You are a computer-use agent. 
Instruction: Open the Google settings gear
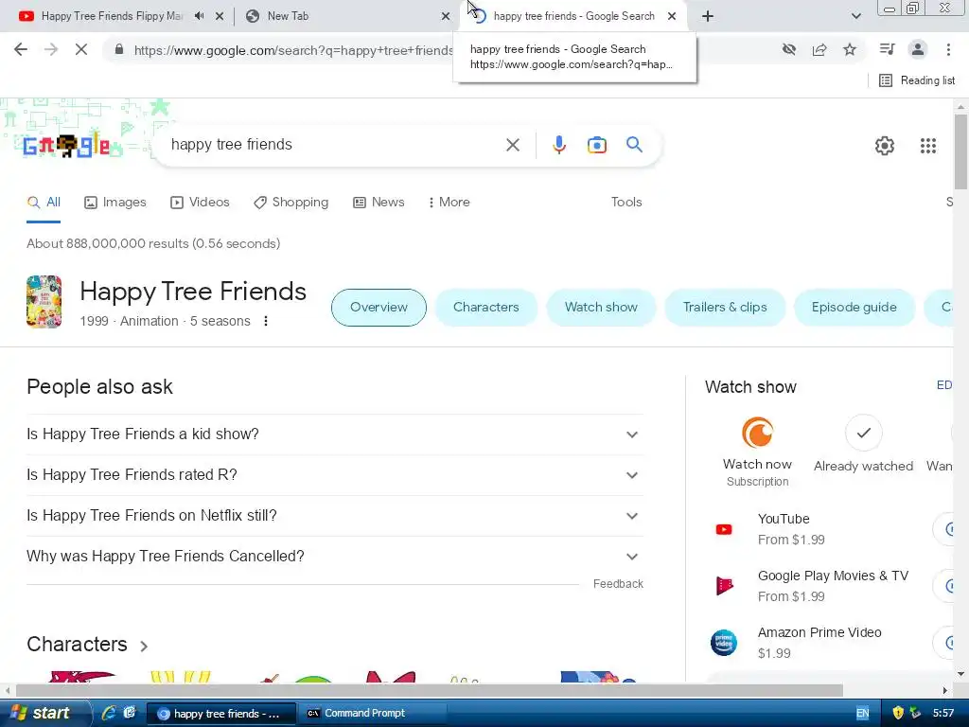(885, 145)
